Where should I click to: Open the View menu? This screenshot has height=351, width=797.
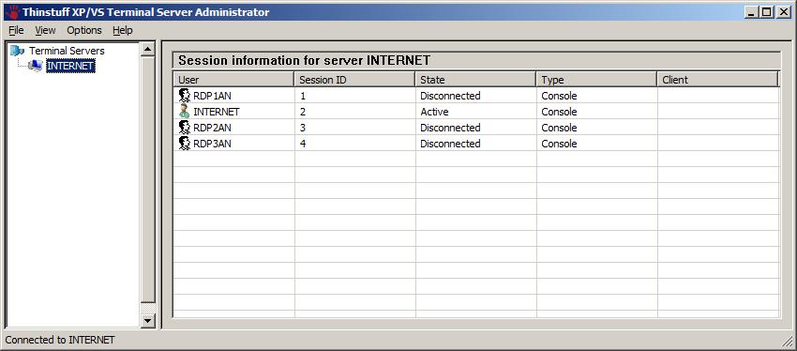(45, 31)
